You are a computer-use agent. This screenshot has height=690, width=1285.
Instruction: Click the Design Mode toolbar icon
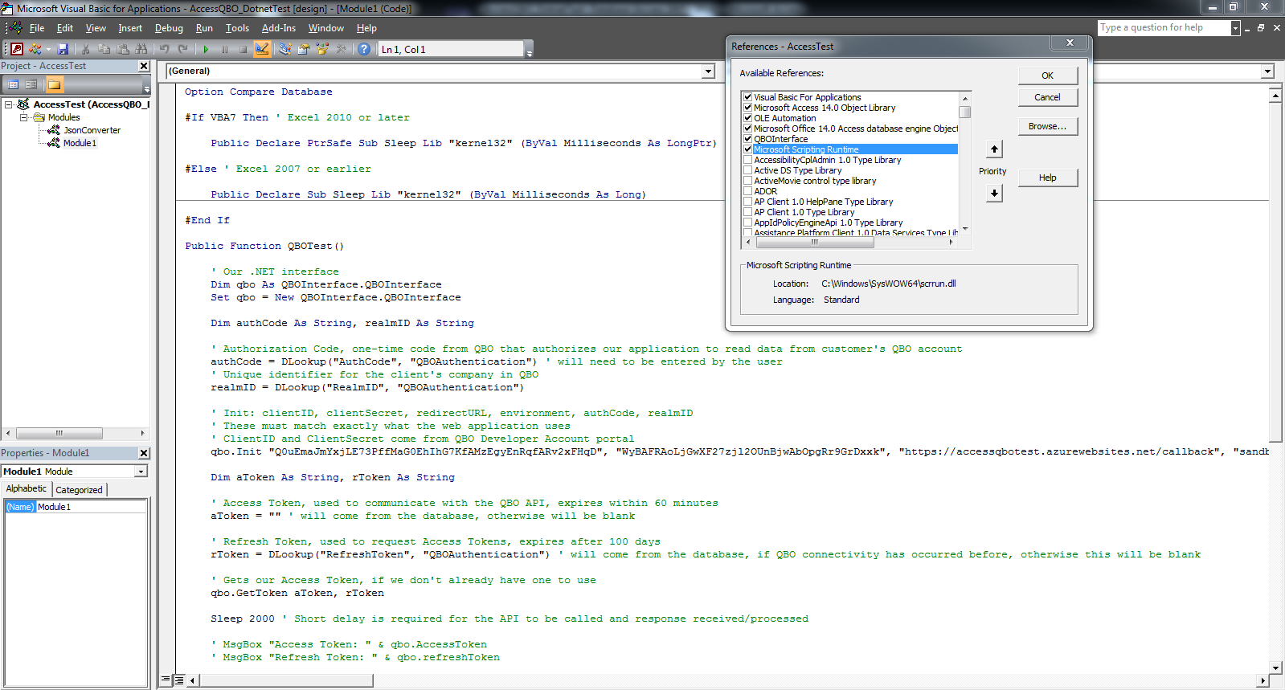click(x=262, y=49)
